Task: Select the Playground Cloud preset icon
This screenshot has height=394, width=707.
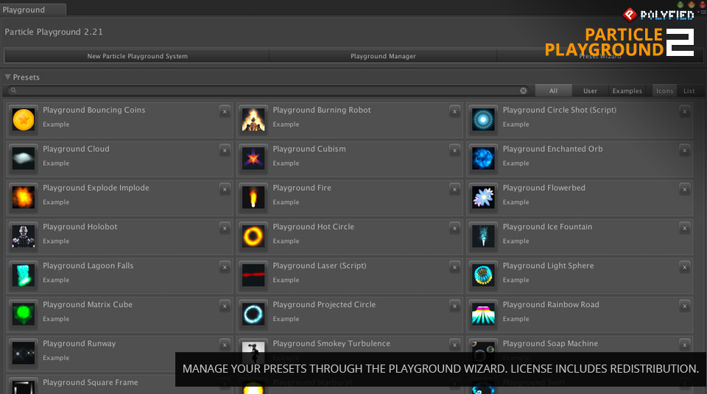Action: 24,158
